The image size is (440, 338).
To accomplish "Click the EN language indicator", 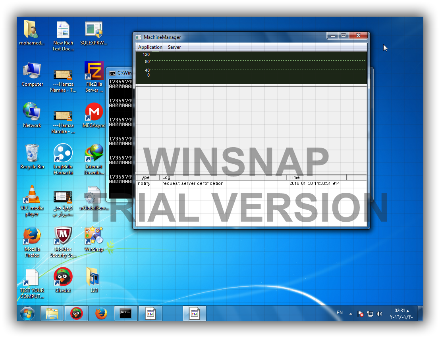I will [x=340, y=313].
